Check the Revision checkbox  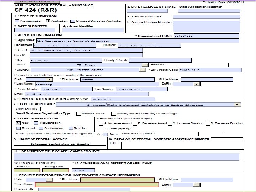(70, 128)
